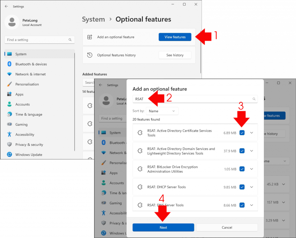Open the Accounts settings page
Viewport: 296px width, 238px height.
pyautogui.click(x=22, y=104)
